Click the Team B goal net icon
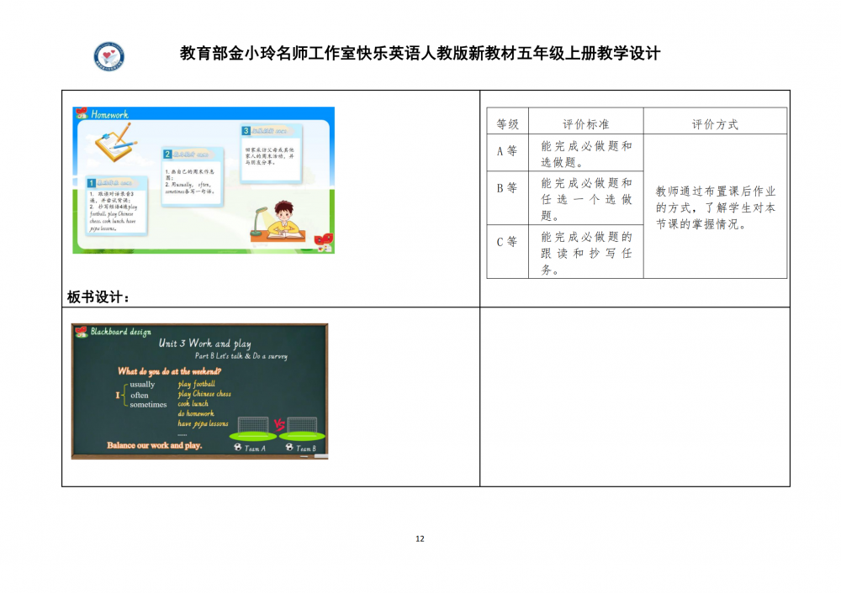Viewport: 841px width, 593px height. tap(303, 428)
